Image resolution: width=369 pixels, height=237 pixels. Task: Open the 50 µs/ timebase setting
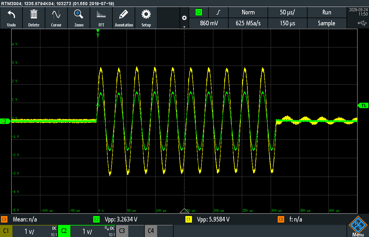pos(287,12)
